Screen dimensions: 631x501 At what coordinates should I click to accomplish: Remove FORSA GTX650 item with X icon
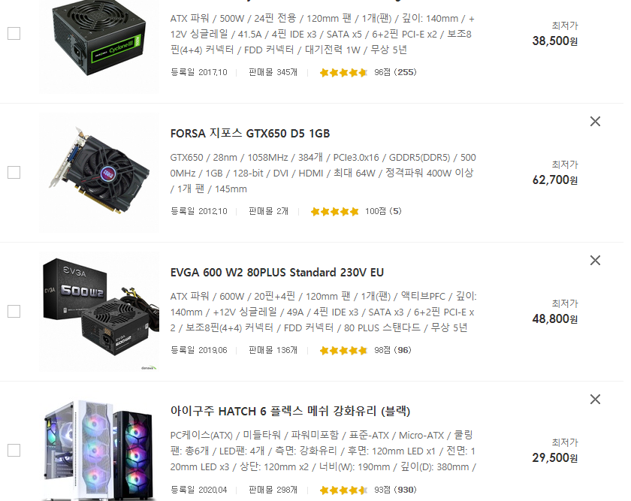(x=595, y=121)
